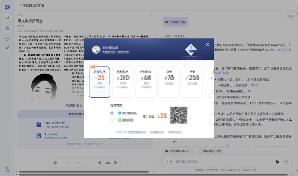This screenshot has width=298, height=176.
Task: Click the colorful icon at sidebar bottom
Action: coord(7,169)
